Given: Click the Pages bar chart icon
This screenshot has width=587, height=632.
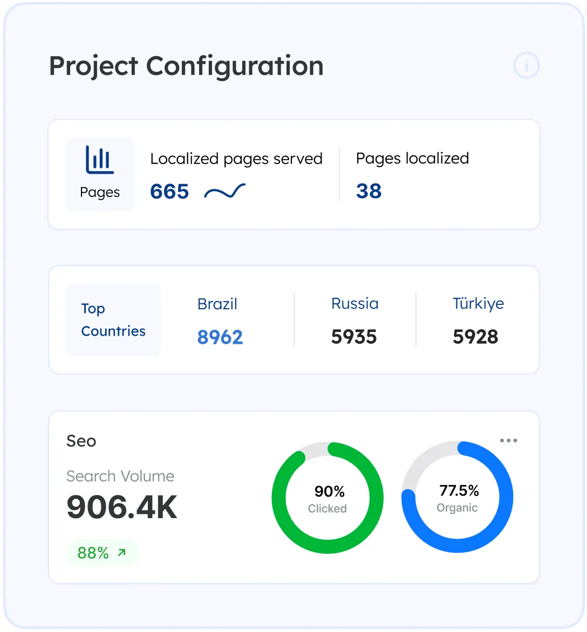Looking at the screenshot, I should [x=100, y=160].
